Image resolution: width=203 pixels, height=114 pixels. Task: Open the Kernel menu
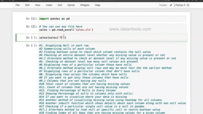pos(71,5)
